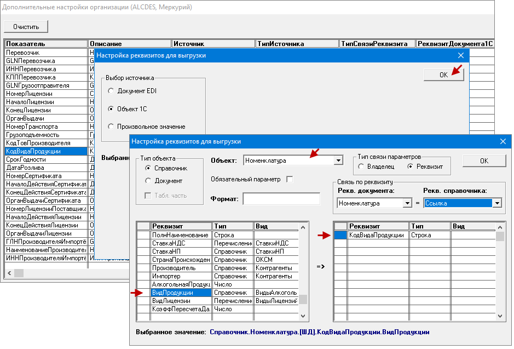The height and width of the screenshot is (349, 514).
Task: Select КодТовПроизводителя row in main table
Action: pyautogui.click(x=46, y=142)
